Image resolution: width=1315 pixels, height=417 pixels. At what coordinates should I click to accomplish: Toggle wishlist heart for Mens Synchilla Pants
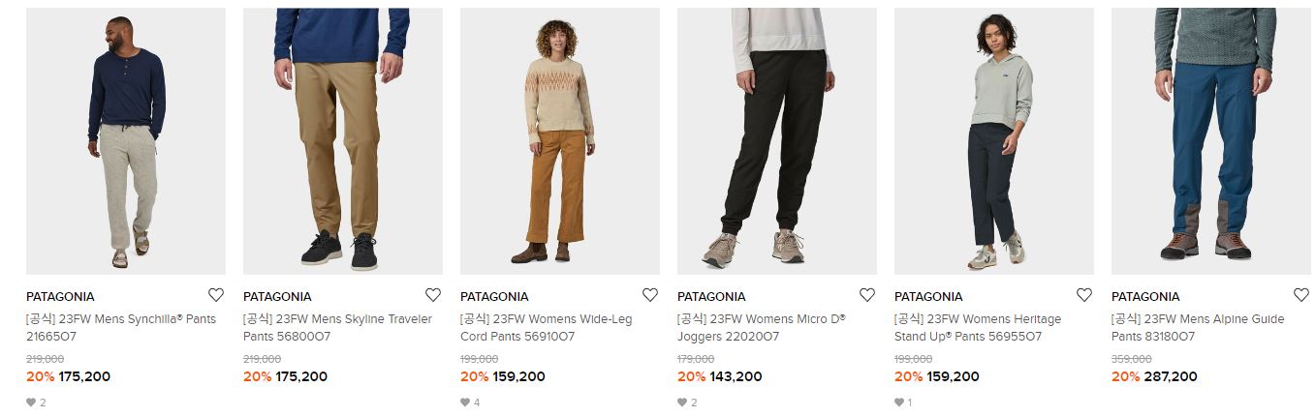tap(216, 295)
